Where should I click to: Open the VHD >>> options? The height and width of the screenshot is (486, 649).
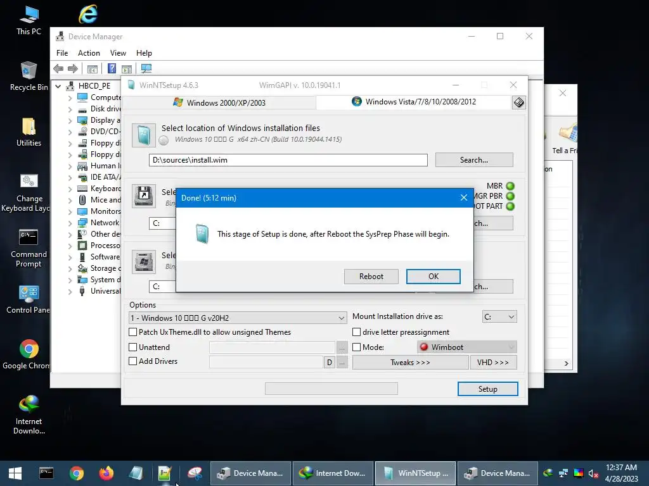click(x=493, y=363)
